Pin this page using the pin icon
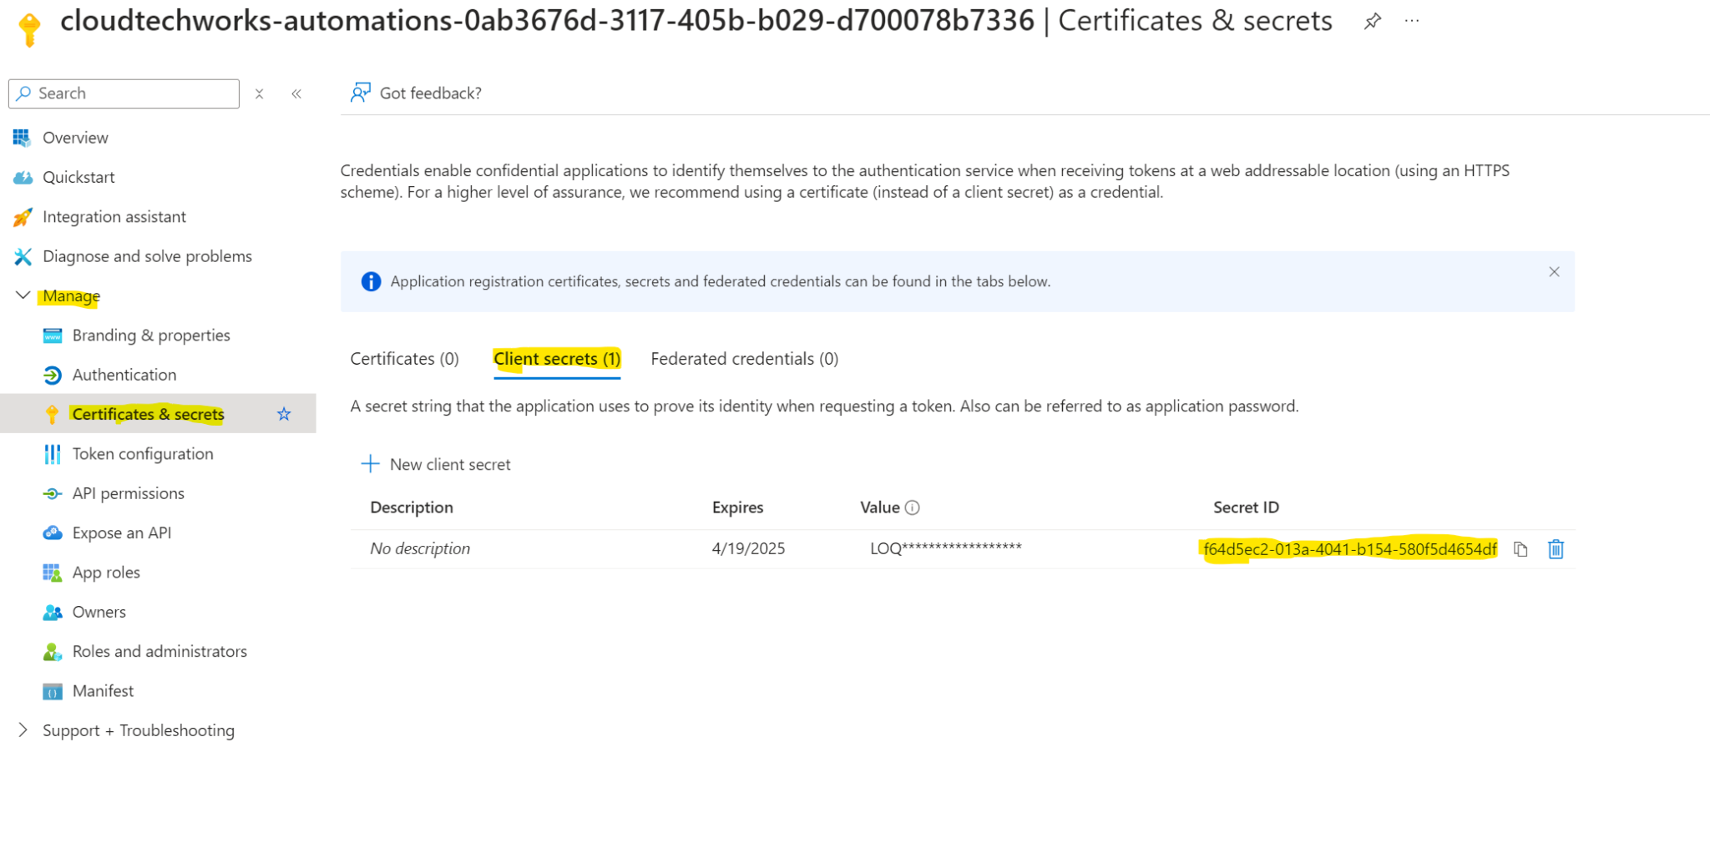This screenshot has height=848, width=1710. 1372,21
